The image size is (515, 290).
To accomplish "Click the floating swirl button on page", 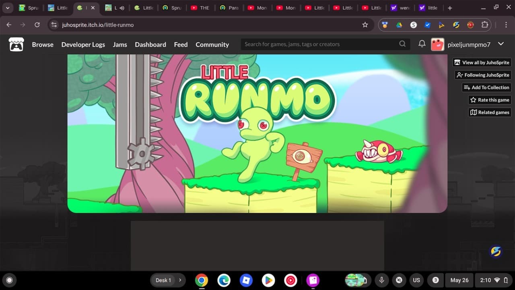I will (496, 251).
